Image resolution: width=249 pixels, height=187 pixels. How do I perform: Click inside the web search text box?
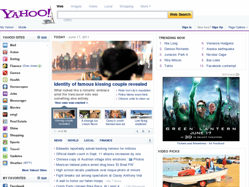(x=112, y=15)
